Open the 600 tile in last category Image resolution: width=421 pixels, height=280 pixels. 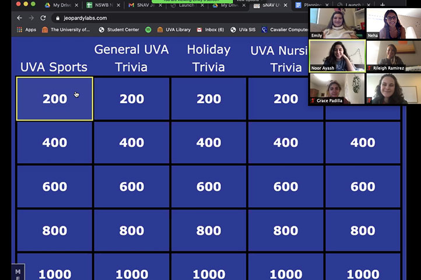click(x=363, y=186)
